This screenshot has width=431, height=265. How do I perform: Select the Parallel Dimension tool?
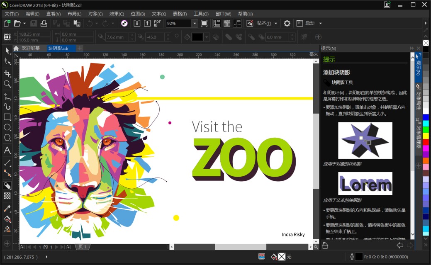(7, 163)
